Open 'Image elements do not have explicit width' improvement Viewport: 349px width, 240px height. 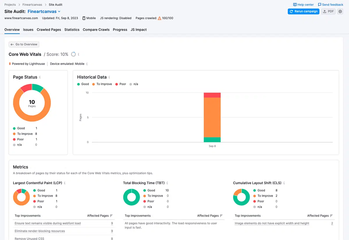pos(272,223)
